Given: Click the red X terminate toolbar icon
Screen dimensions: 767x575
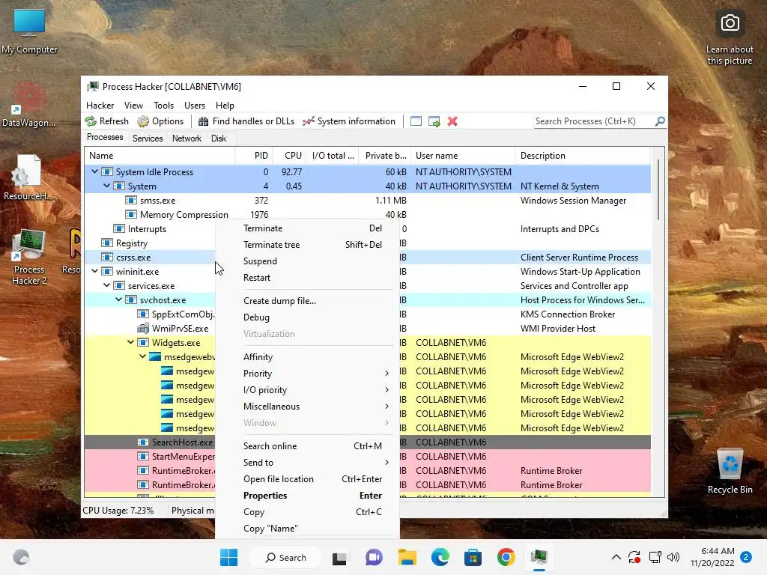Looking at the screenshot, I should tap(452, 121).
